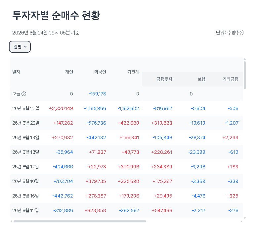Select the 외국인 column header
Viewport: 254px width, 229px height.
[x=100, y=72]
